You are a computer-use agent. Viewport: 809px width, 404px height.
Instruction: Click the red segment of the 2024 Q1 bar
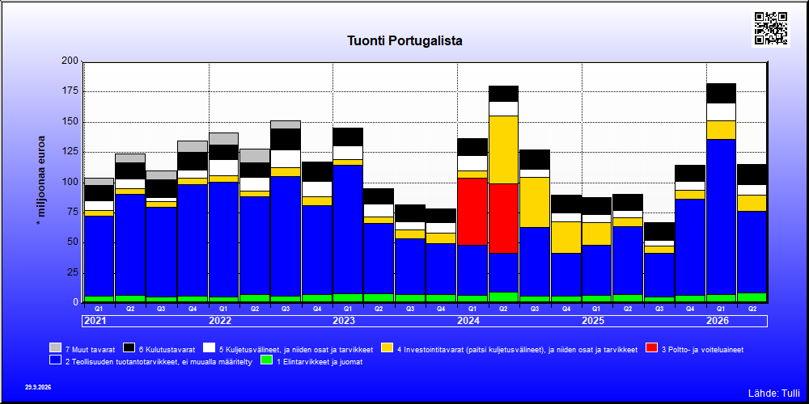(472, 212)
